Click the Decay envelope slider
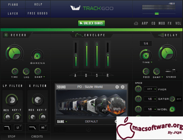This screenshot has width=183, height=140. [86, 54]
